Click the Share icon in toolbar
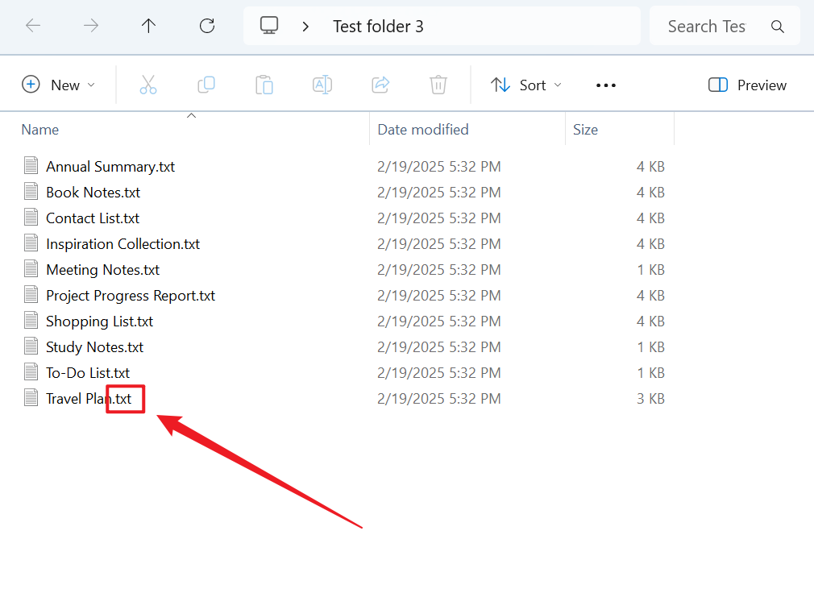 tap(380, 85)
